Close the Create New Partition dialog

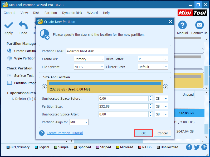170,22
